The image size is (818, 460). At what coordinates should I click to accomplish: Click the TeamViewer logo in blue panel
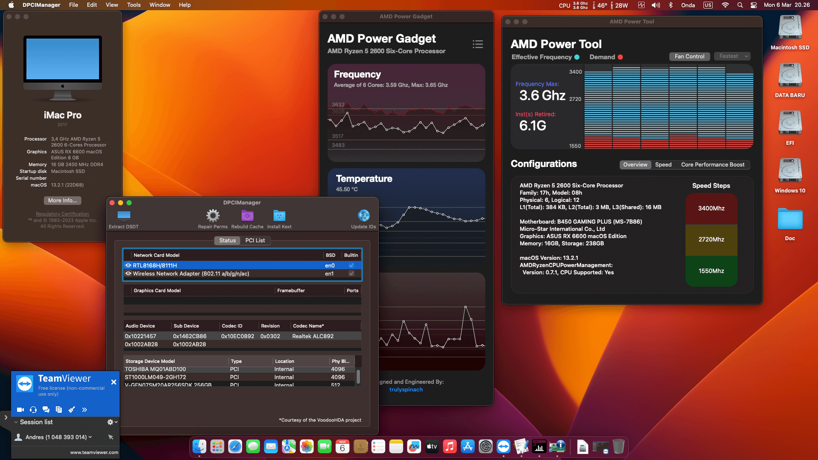[25, 384]
